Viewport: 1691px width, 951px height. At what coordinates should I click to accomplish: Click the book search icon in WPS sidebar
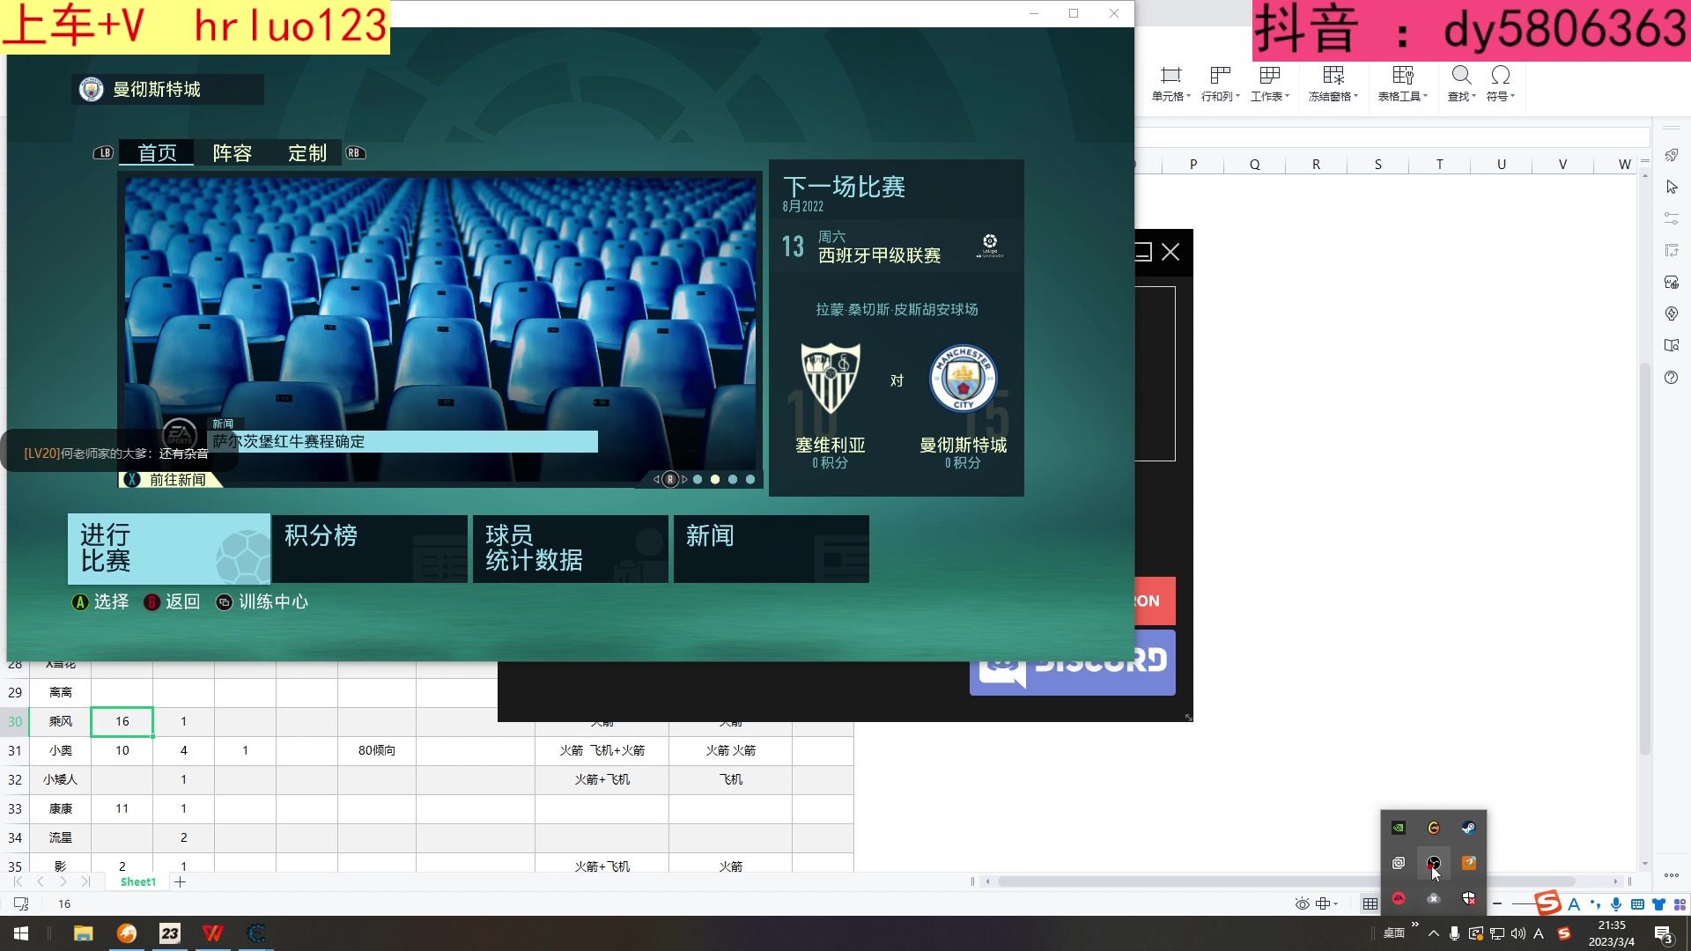1672,345
